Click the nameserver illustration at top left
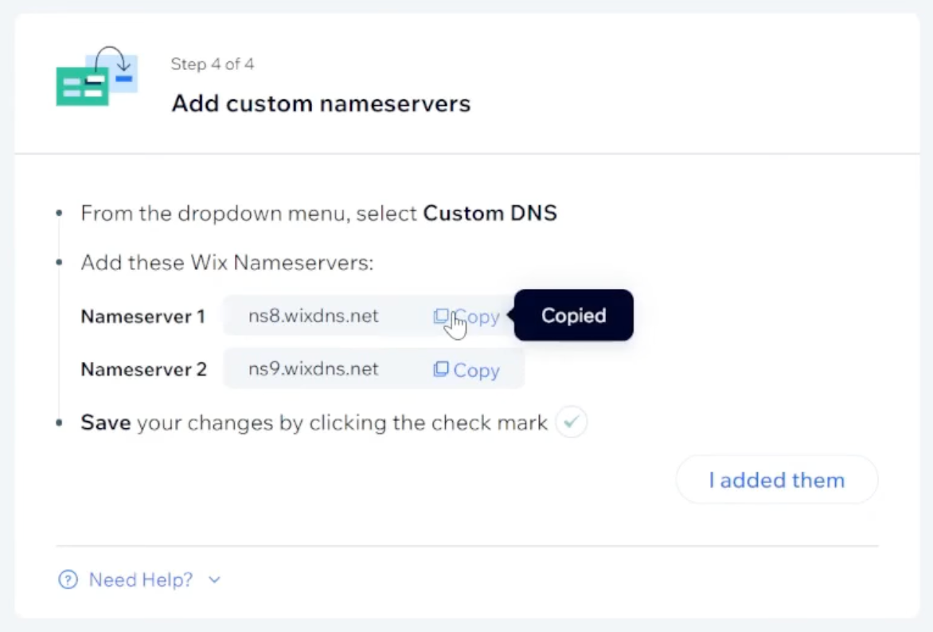 click(97, 76)
